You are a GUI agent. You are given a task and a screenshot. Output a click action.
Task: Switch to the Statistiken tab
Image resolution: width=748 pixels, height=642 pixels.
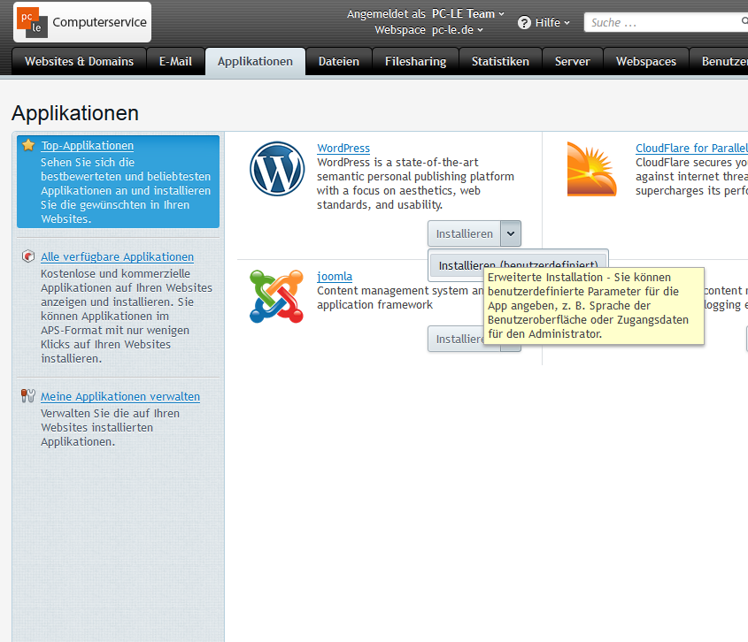click(500, 62)
